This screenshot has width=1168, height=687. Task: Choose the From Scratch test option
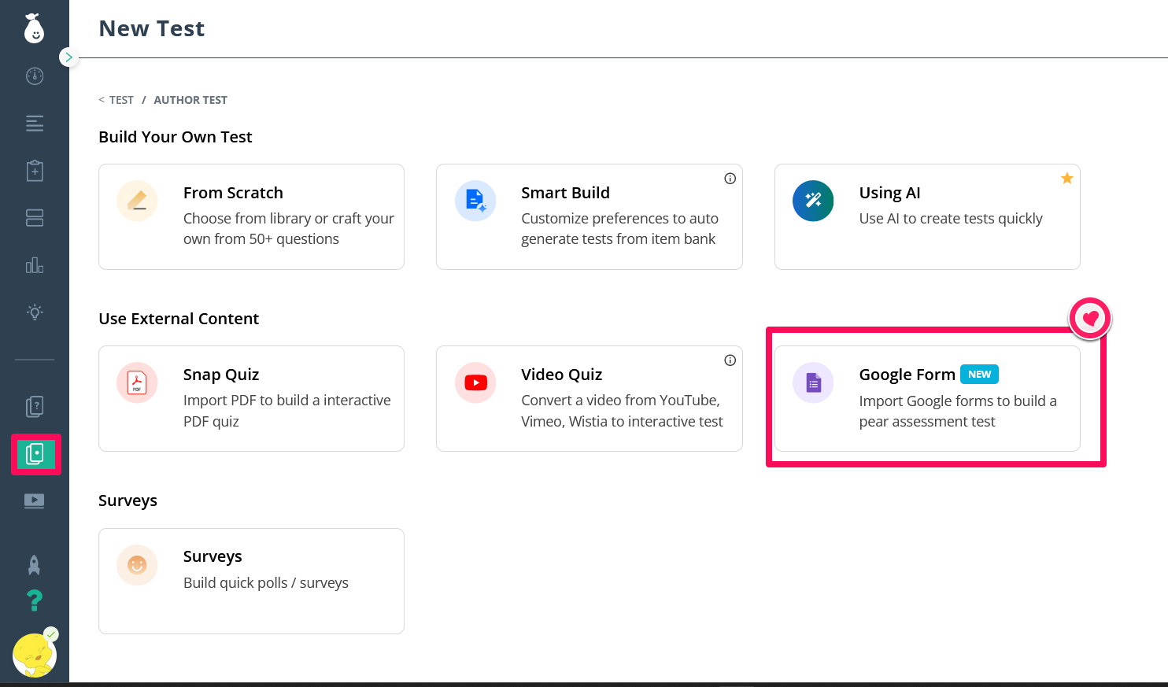(x=251, y=216)
